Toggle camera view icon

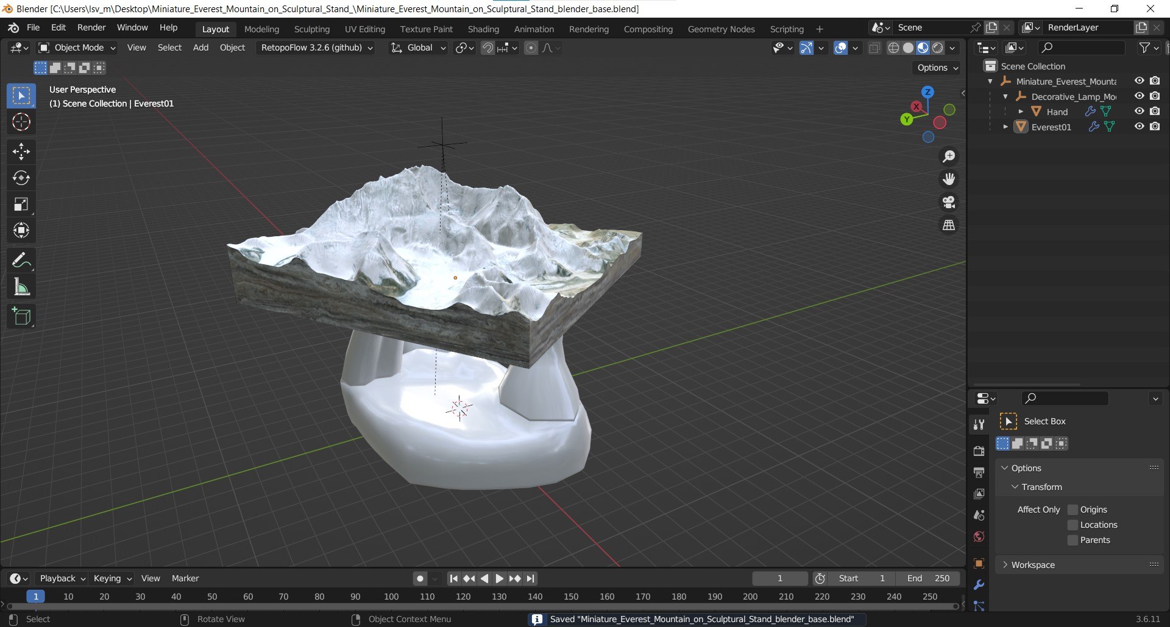click(949, 202)
